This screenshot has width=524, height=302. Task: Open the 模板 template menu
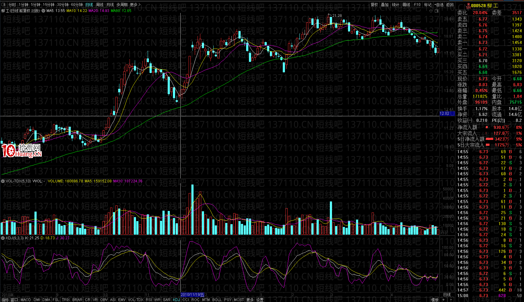point(435,300)
